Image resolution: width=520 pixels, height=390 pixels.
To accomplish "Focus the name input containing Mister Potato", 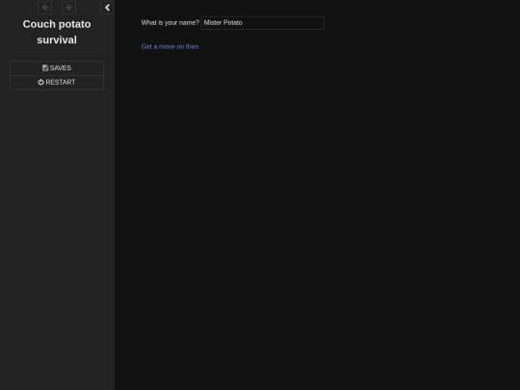I will [262, 23].
